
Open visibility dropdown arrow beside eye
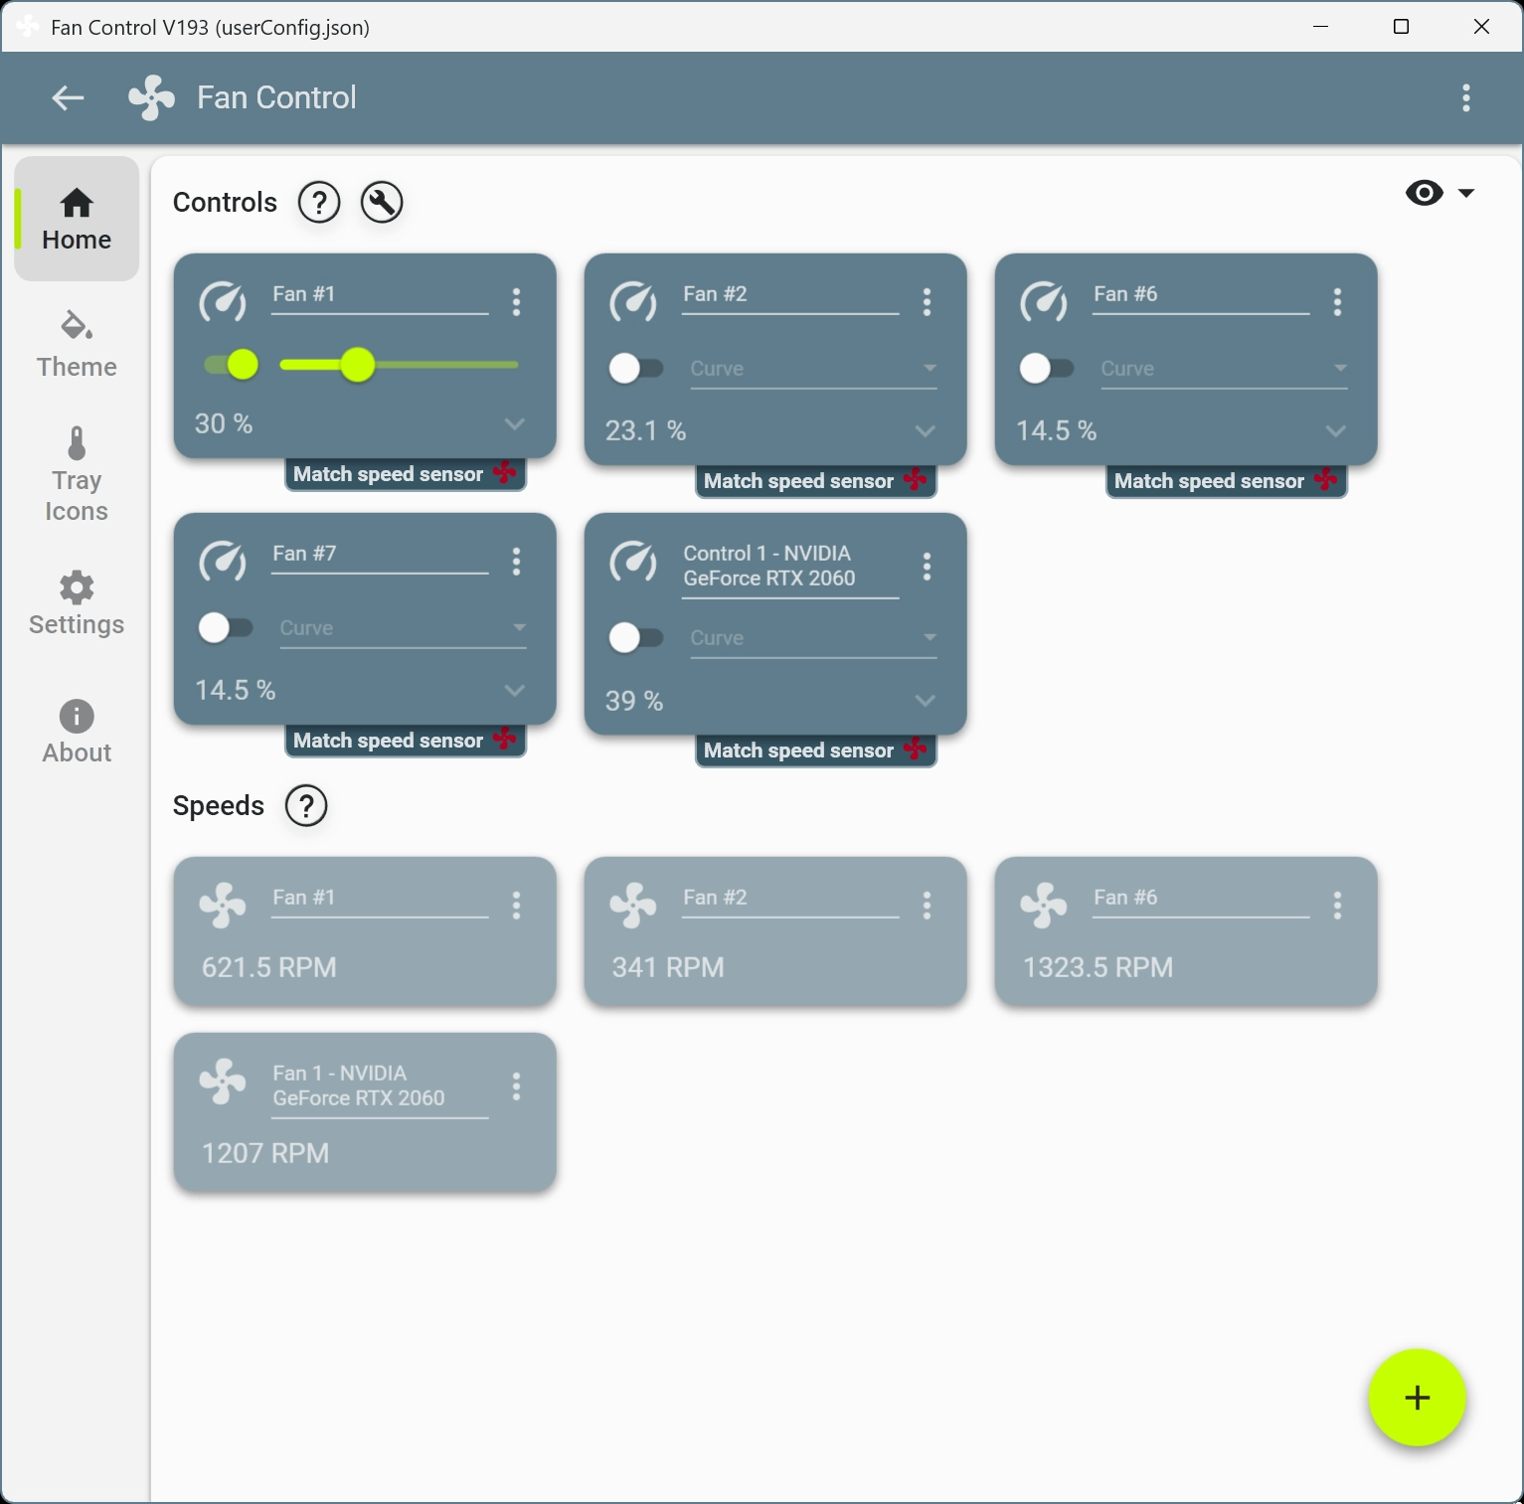click(1466, 193)
